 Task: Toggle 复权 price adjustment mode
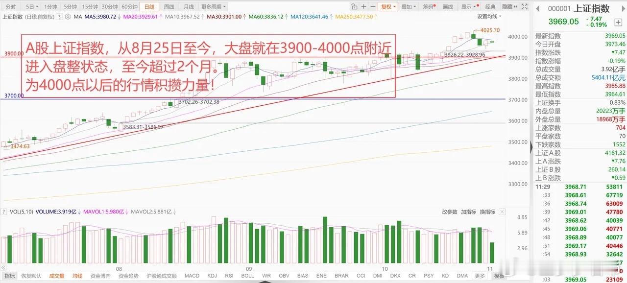(386, 6)
